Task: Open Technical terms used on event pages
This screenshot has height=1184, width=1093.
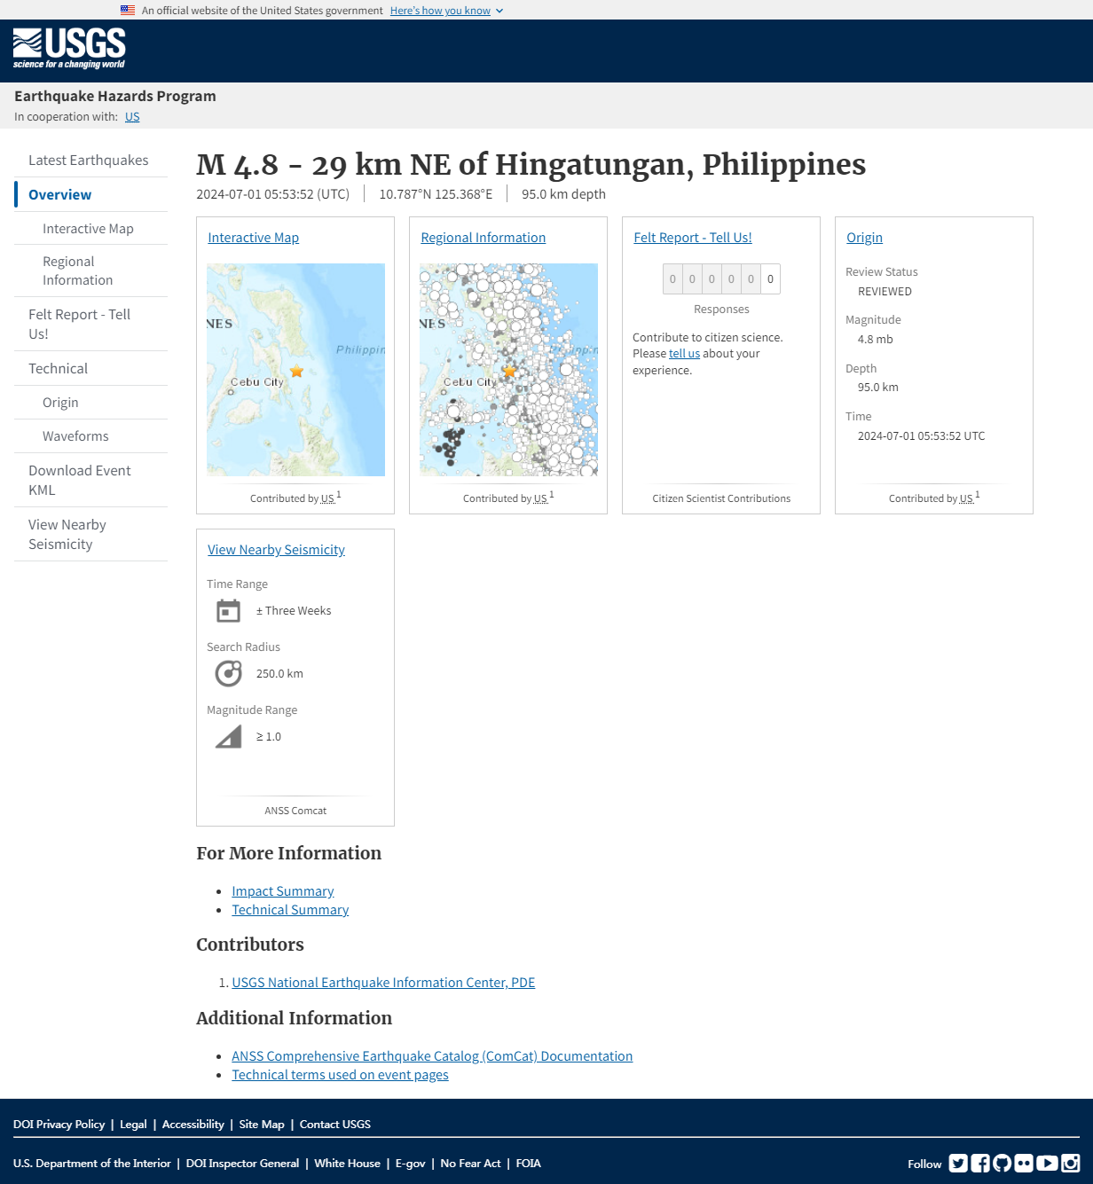Action: [340, 1075]
